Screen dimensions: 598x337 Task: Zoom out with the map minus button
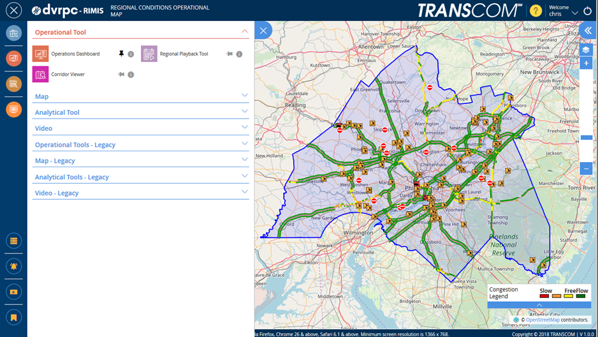pyautogui.click(x=586, y=168)
